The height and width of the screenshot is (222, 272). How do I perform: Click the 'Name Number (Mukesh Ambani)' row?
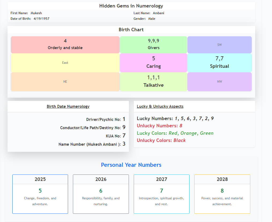click(x=92, y=144)
